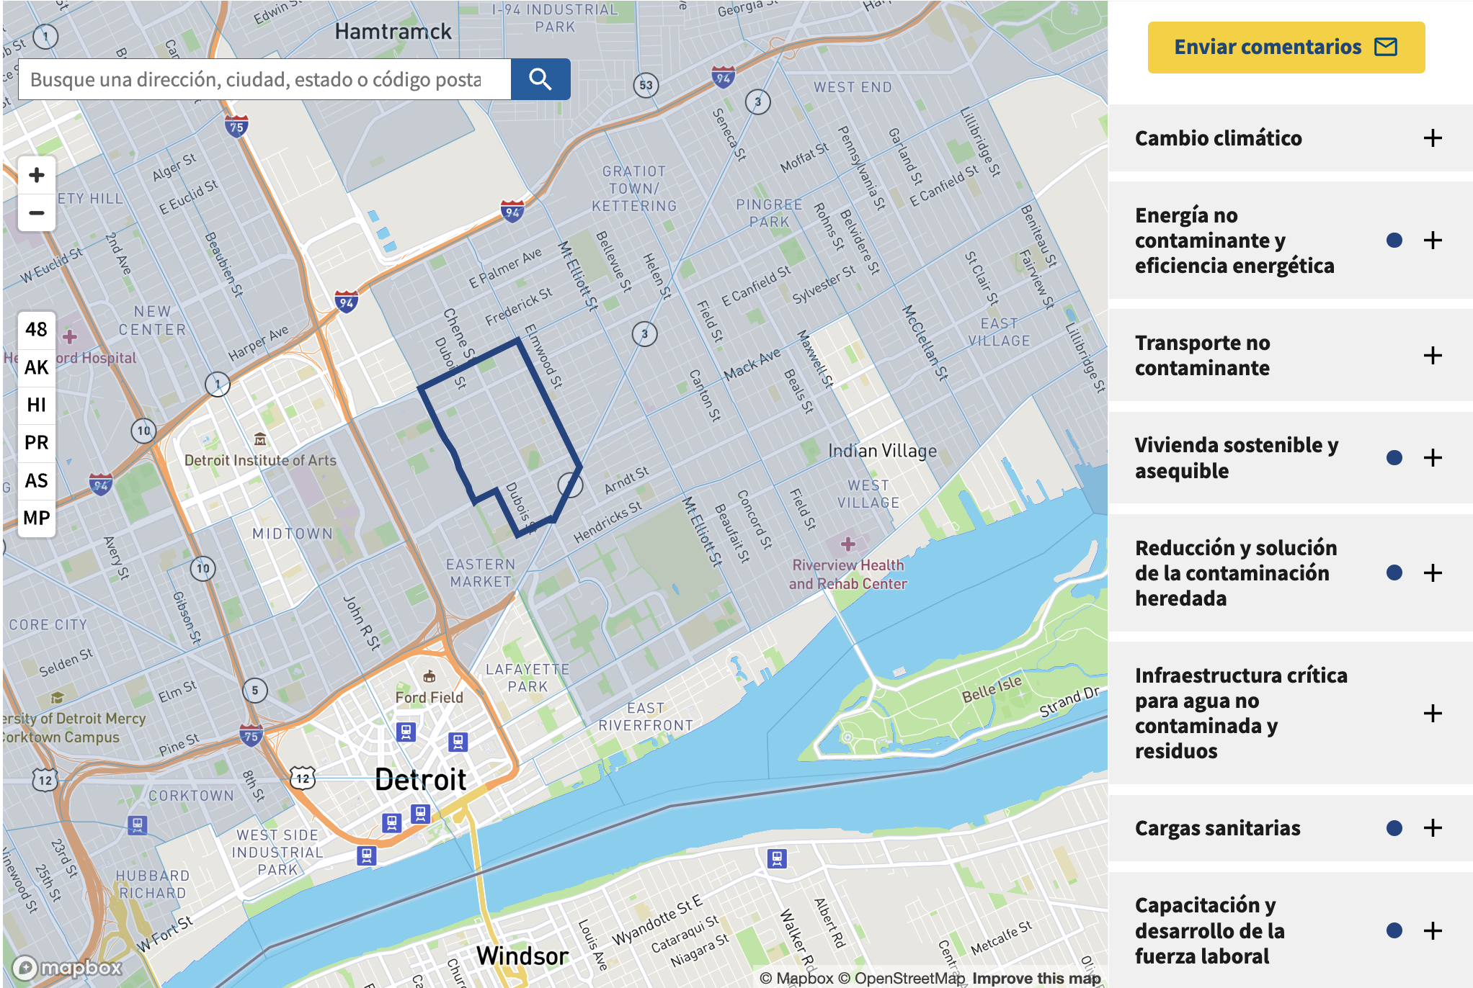1473x988 pixels.
Task: Click the Mapbox logo
Action: pyautogui.click(x=68, y=967)
